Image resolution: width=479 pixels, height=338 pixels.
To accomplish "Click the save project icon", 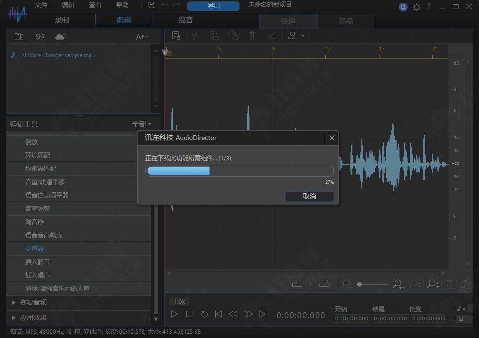I will pyautogui.click(x=152, y=5).
